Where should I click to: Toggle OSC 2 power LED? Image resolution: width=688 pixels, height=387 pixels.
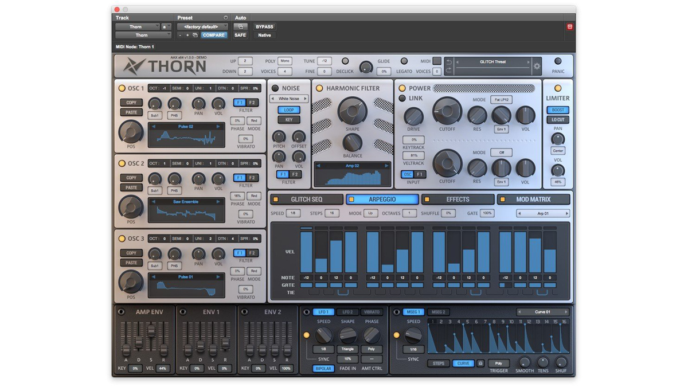[x=122, y=163]
